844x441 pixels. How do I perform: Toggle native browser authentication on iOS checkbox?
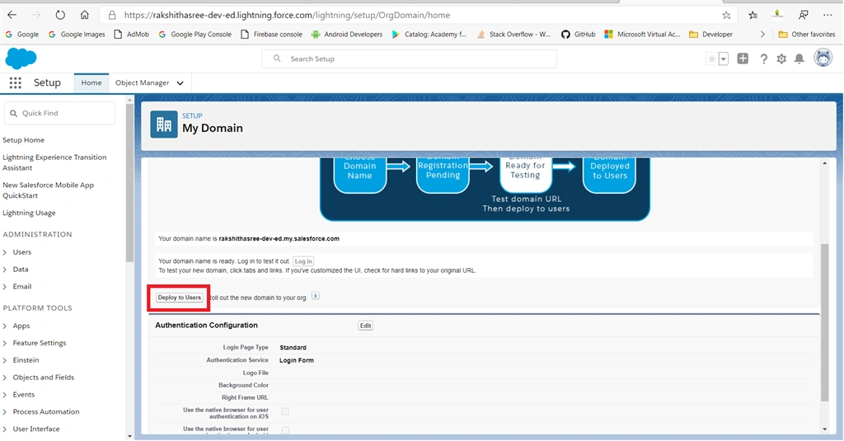285,412
